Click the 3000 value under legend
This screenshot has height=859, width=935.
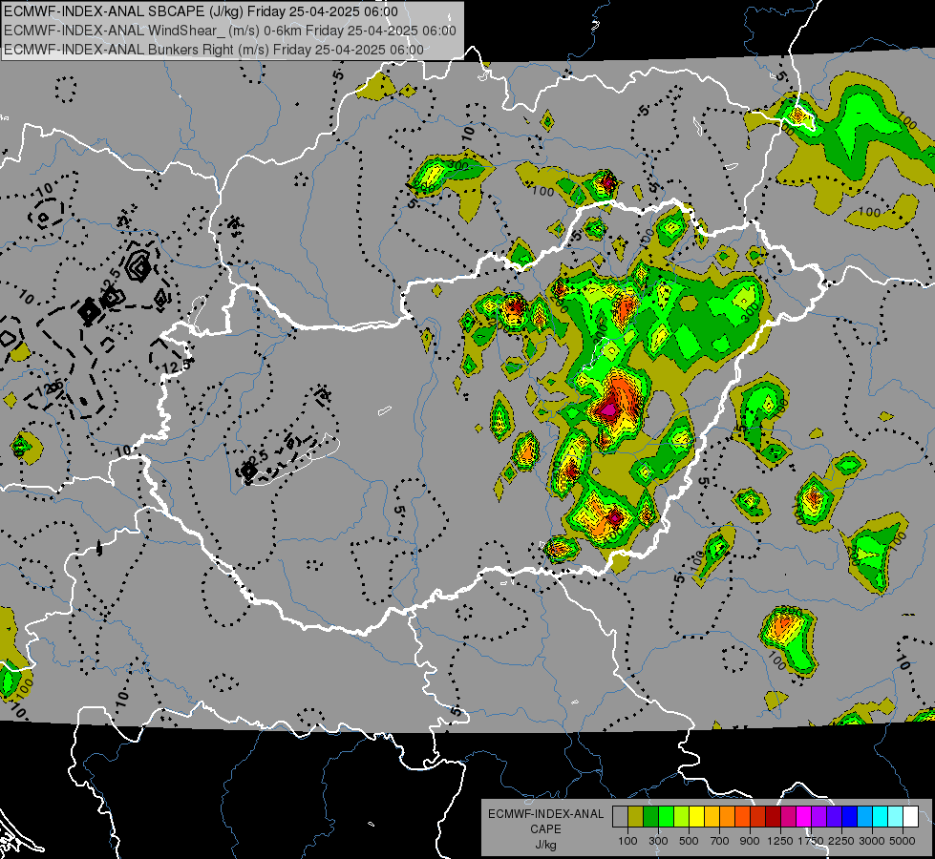pyautogui.click(x=872, y=841)
